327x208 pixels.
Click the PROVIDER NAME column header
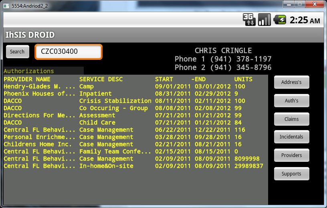coord(27,79)
